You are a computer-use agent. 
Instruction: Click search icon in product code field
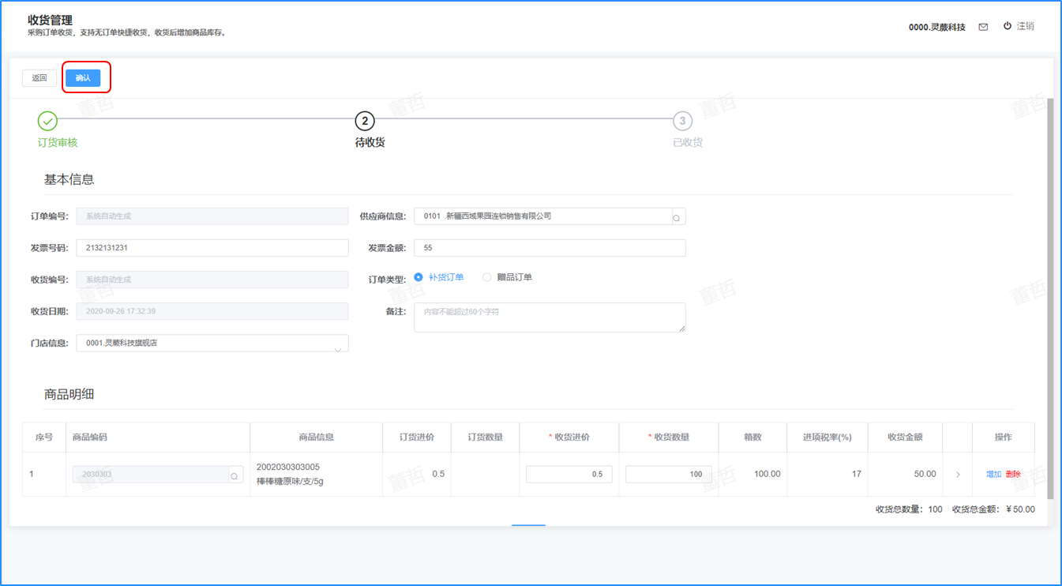[235, 475]
